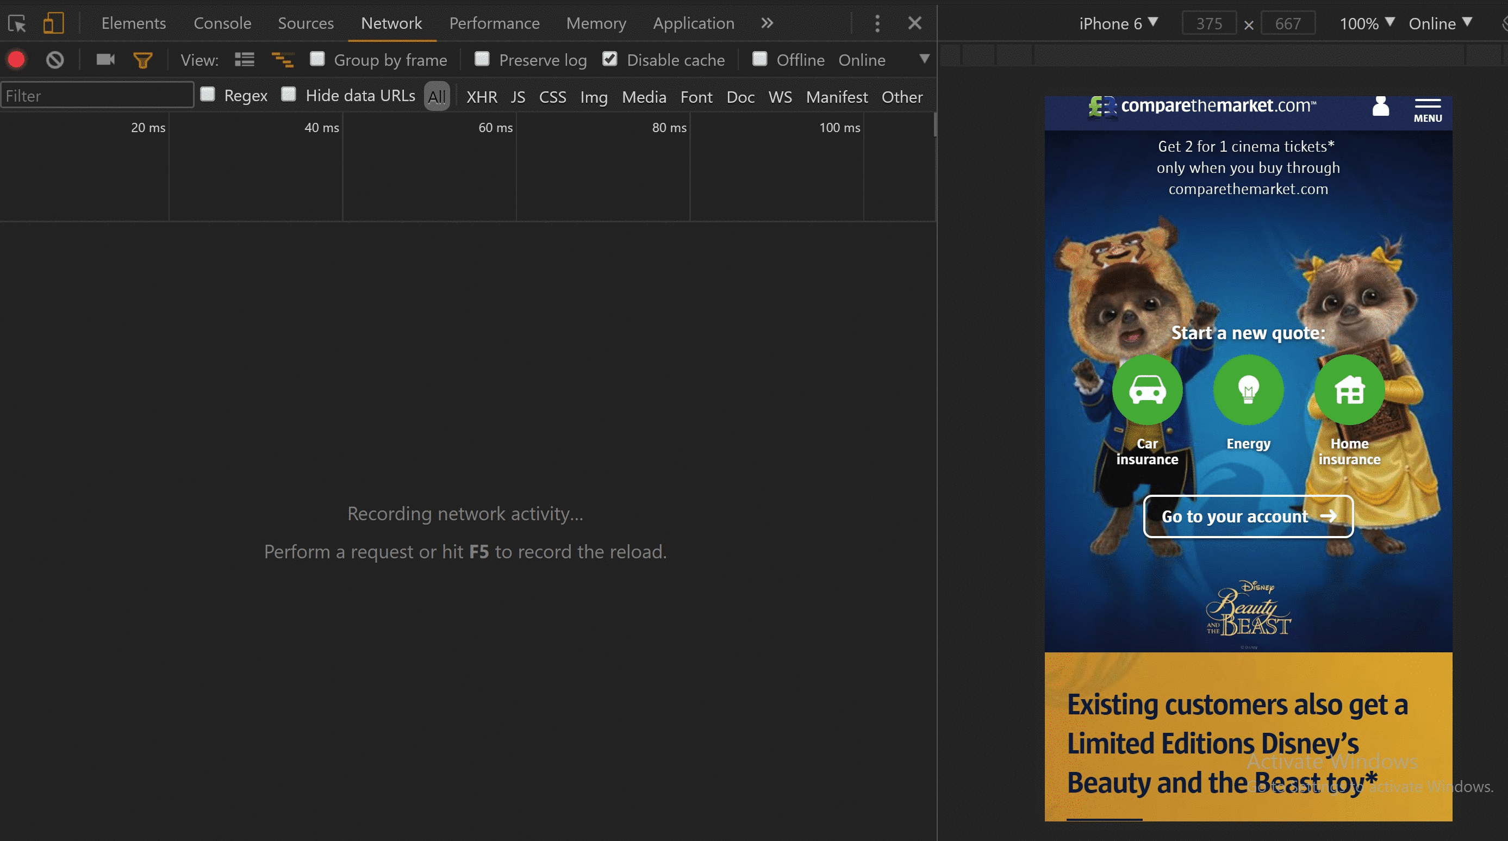Open the iPhone 6 device dropdown
The image size is (1508, 841).
[x=1118, y=23]
